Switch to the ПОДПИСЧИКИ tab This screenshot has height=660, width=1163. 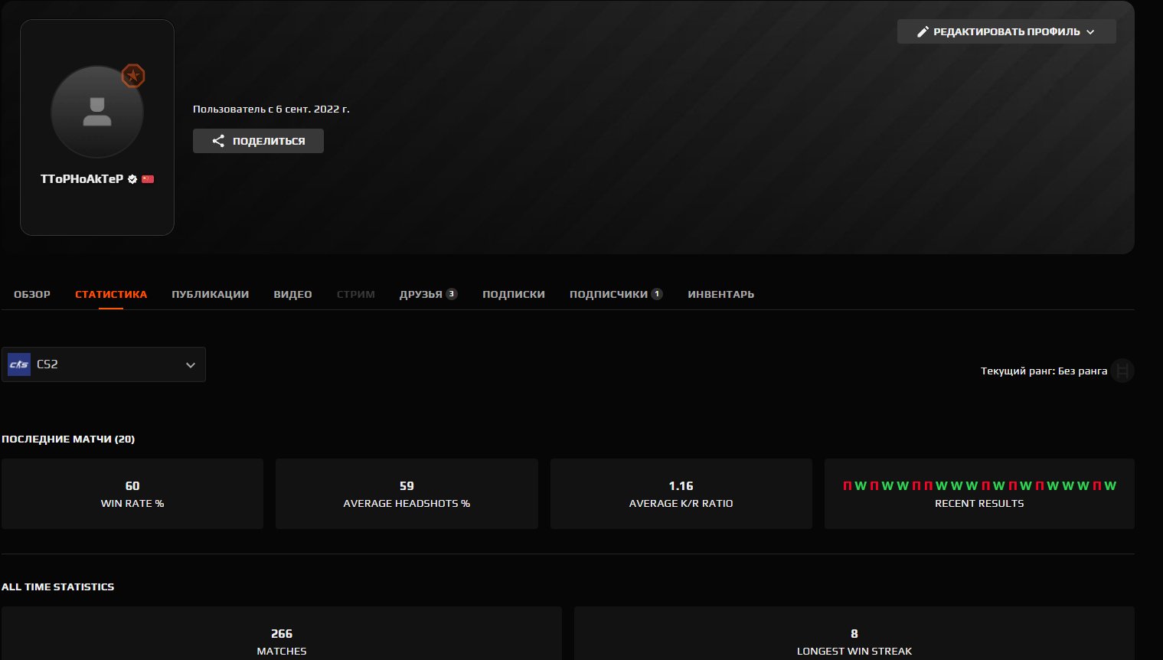610,294
